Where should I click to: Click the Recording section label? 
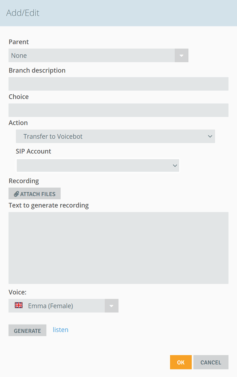tap(24, 181)
